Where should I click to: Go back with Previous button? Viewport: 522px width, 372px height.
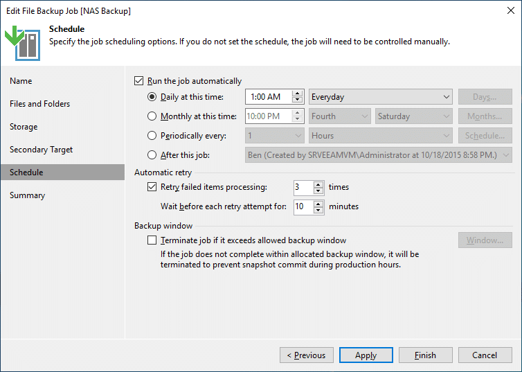(307, 355)
